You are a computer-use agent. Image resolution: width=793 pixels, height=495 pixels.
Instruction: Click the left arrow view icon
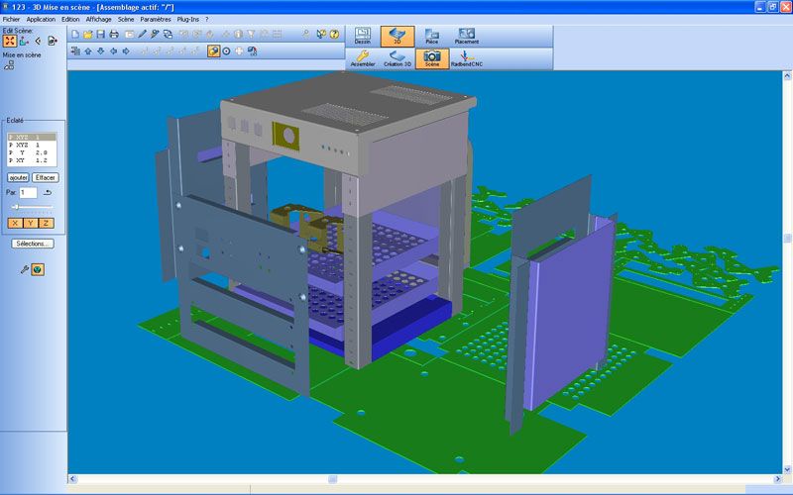[x=113, y=51]
